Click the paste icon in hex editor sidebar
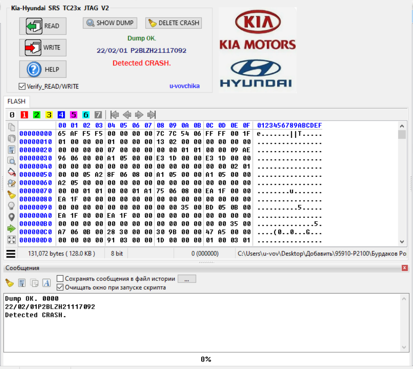413x369 pixels. (x=11, y=138)
